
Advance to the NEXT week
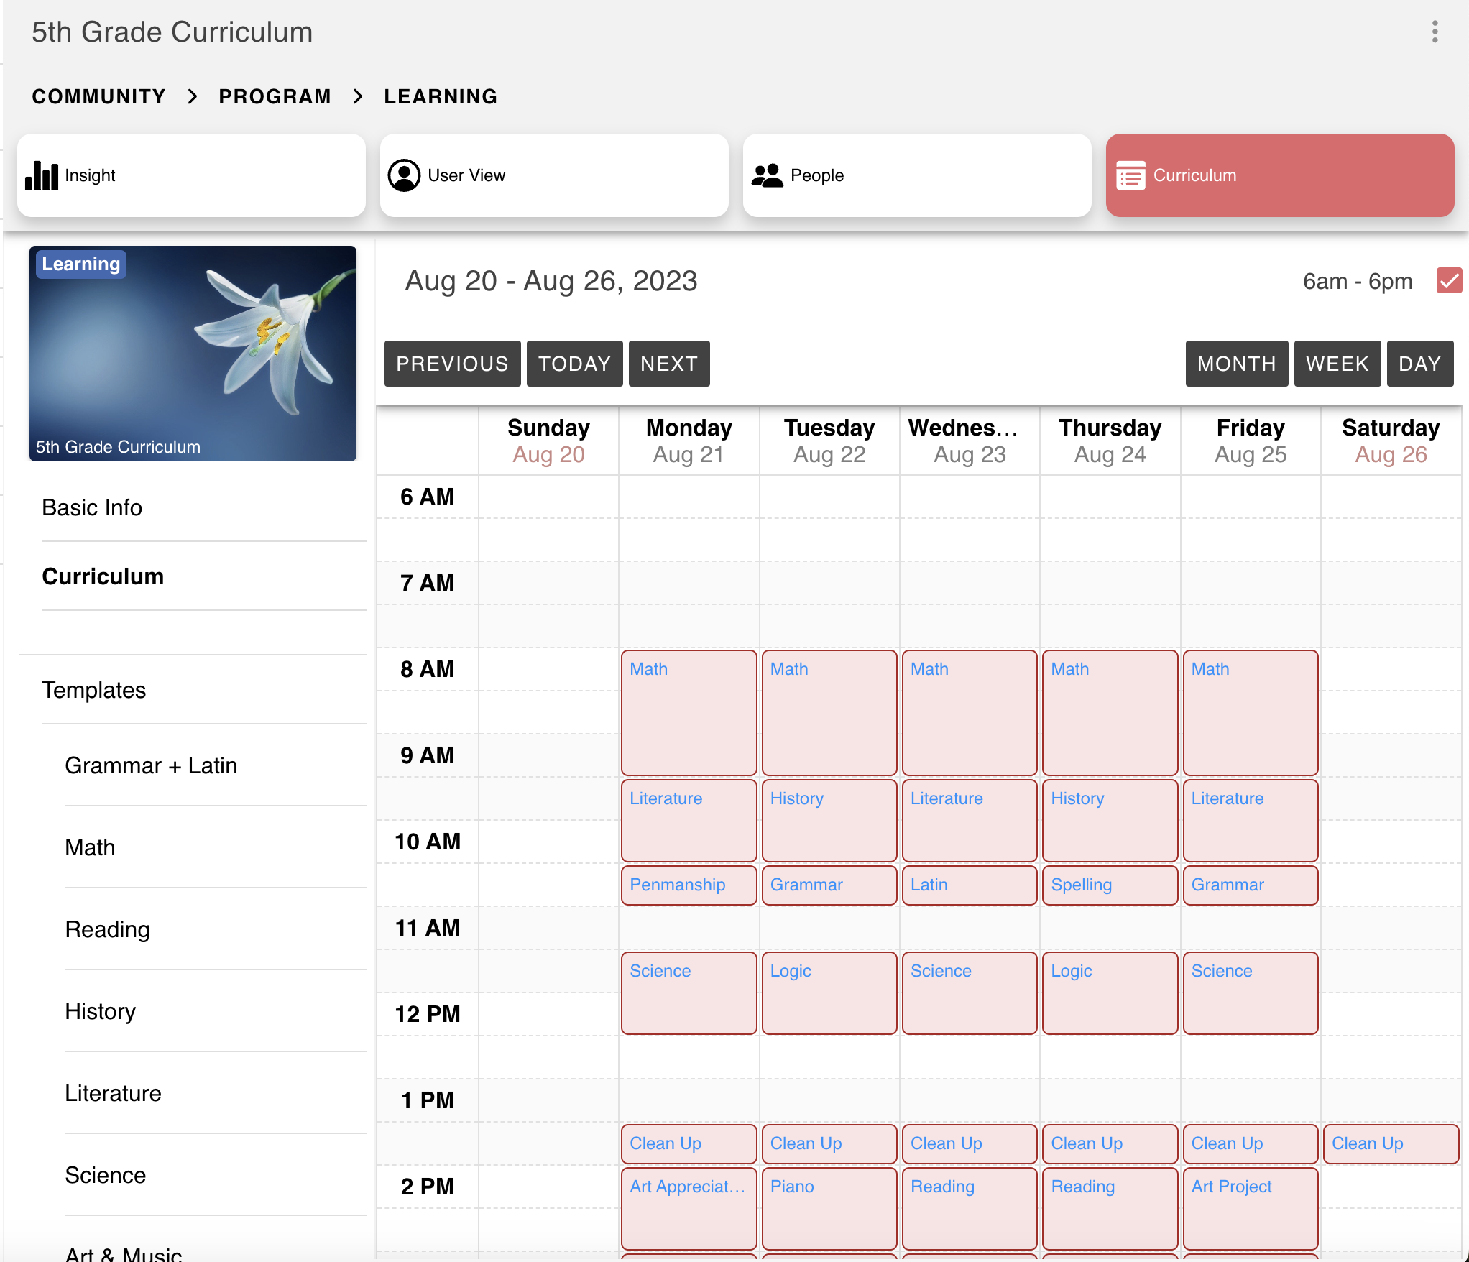pyautogui.click(x=668, y=364)
